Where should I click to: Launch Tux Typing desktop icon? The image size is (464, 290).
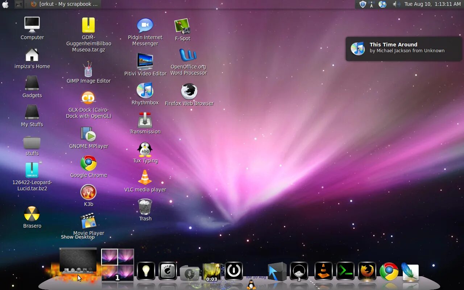[x=145, y=149]
